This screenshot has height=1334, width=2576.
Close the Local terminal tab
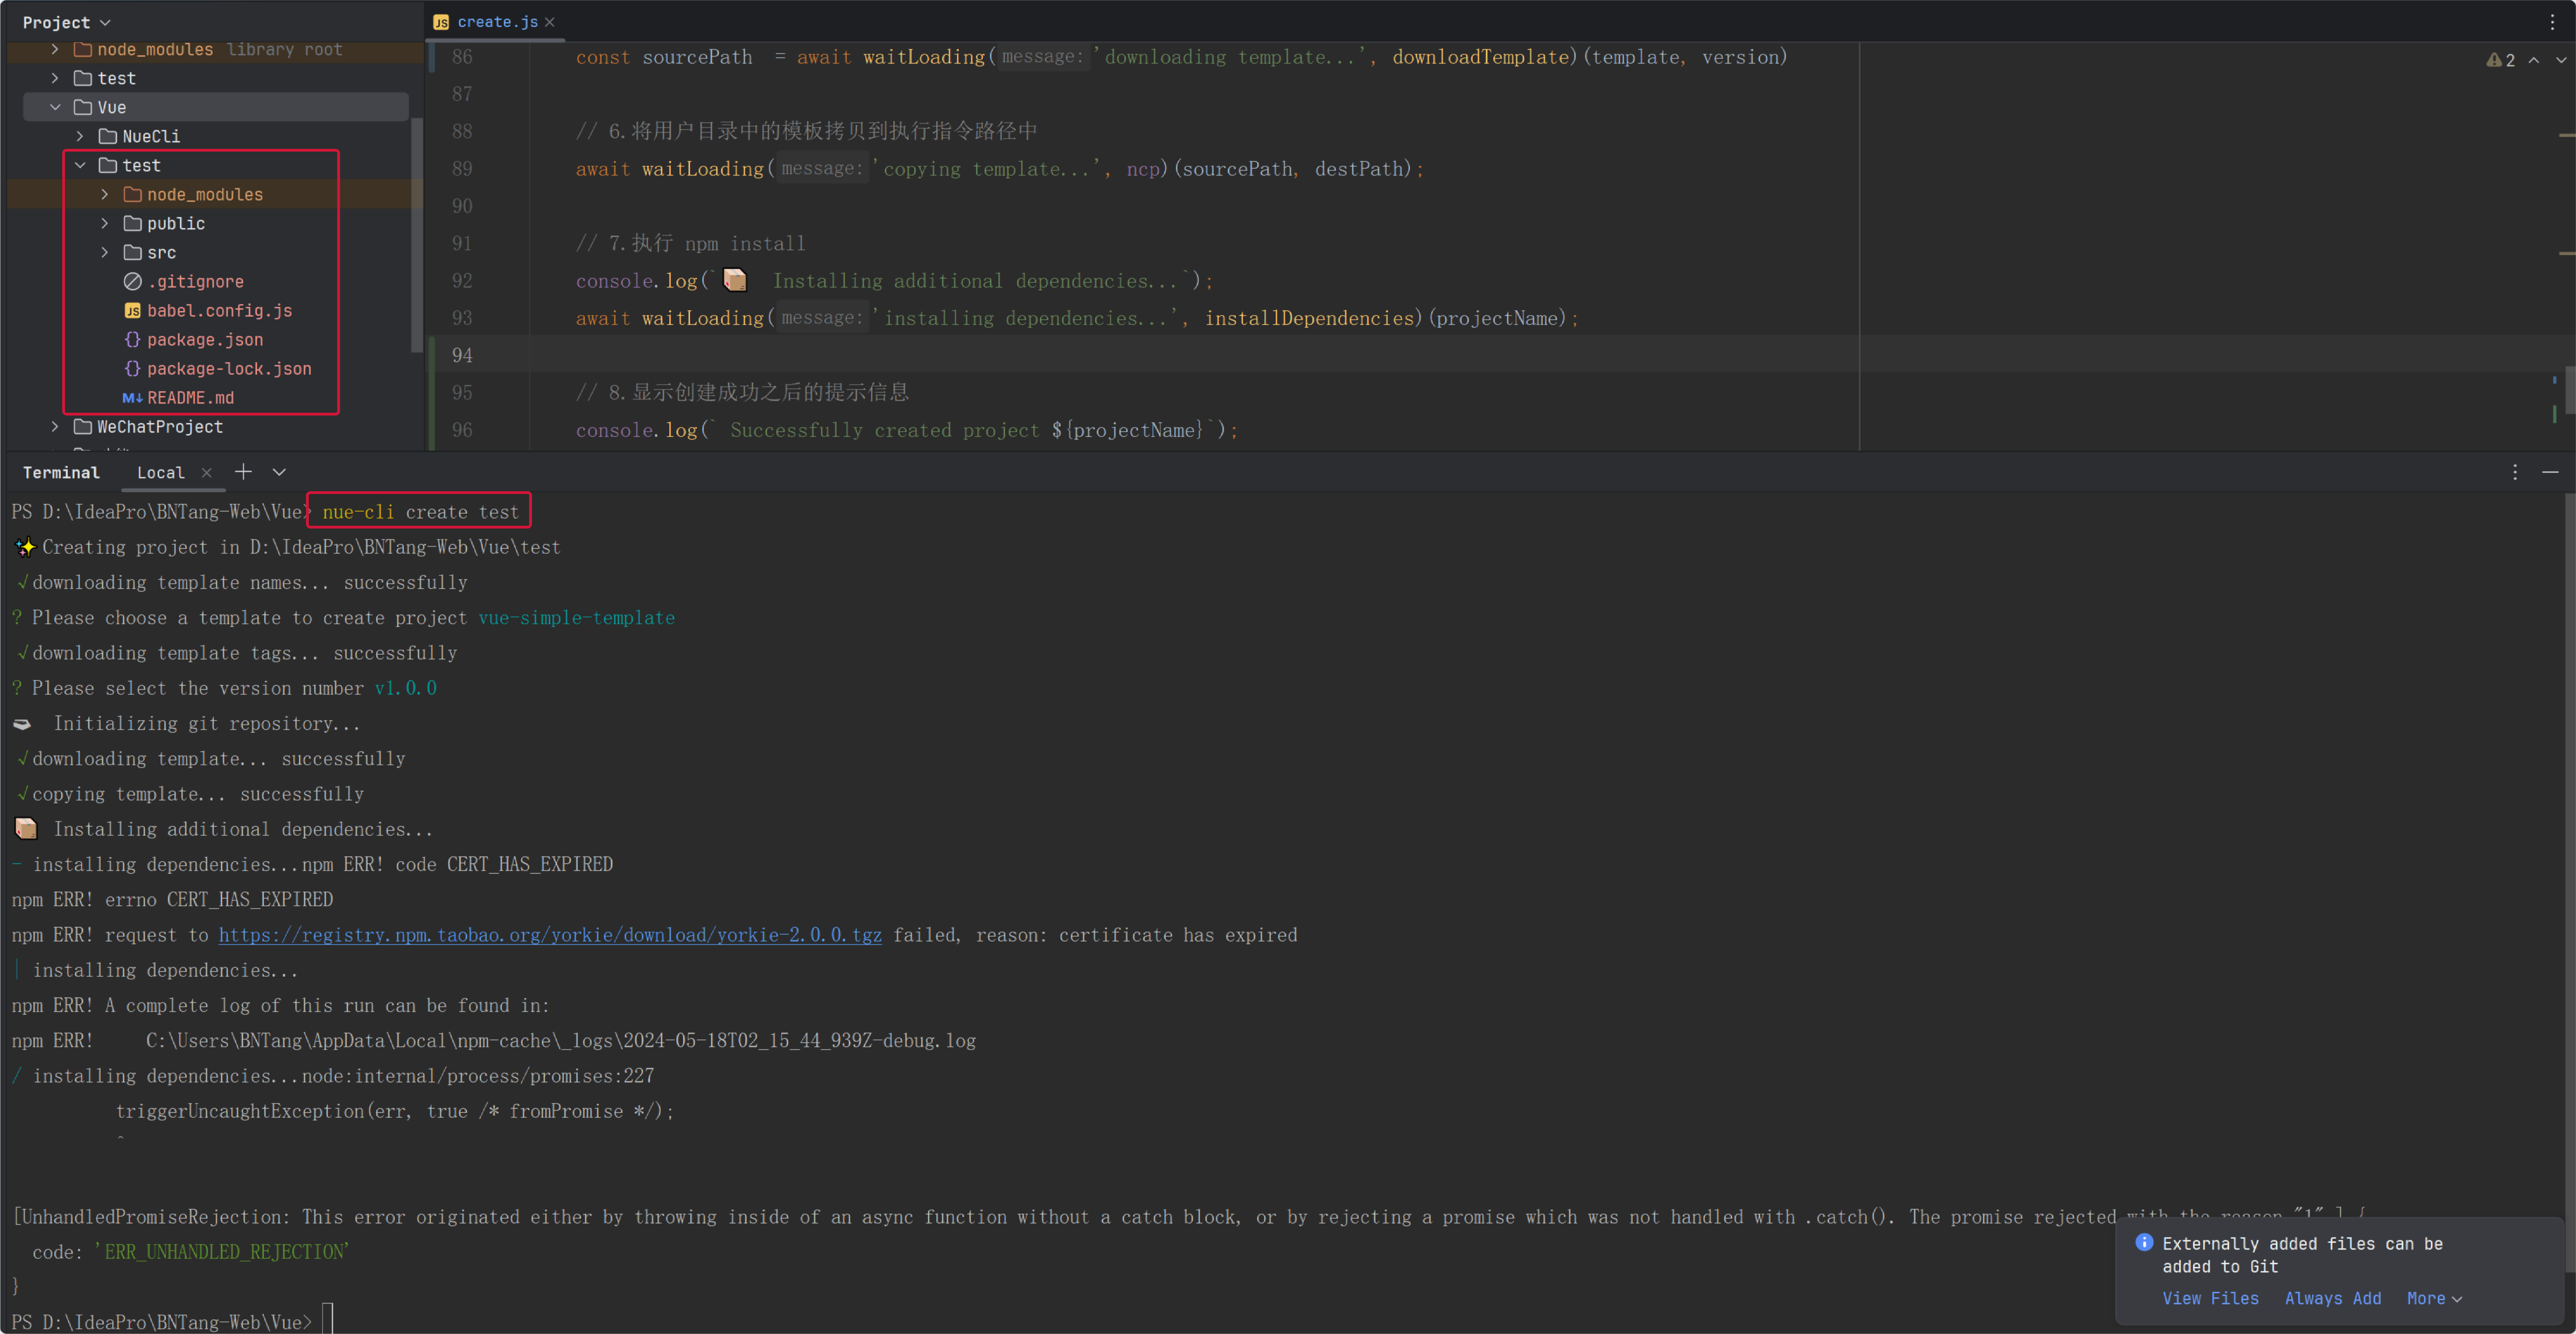206,473
